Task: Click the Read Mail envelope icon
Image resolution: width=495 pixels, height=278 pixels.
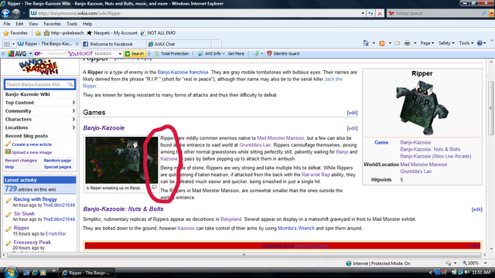Action: (x=397, y=43)
